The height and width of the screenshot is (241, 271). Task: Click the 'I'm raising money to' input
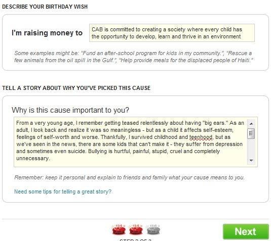tap(172, 33)
